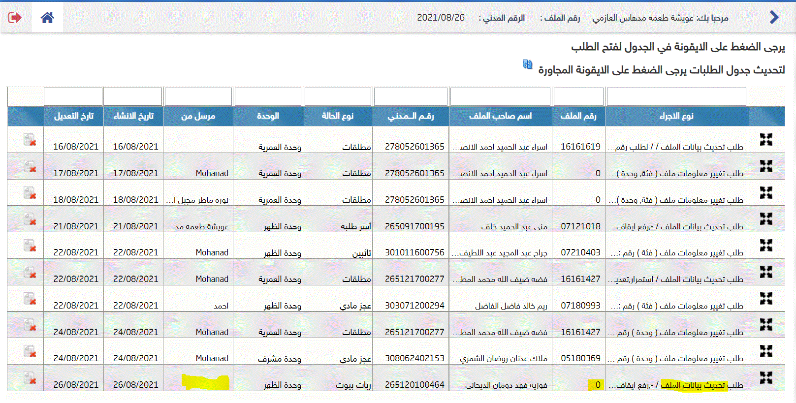This screenshot has width=796, height=403.
Task: Click filter field above نوع الحالة column
Action: pyautogui.click(x=338, y=97)
